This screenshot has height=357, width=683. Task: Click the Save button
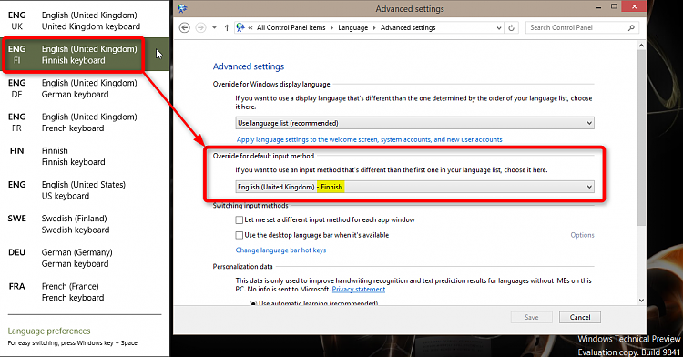532,317
